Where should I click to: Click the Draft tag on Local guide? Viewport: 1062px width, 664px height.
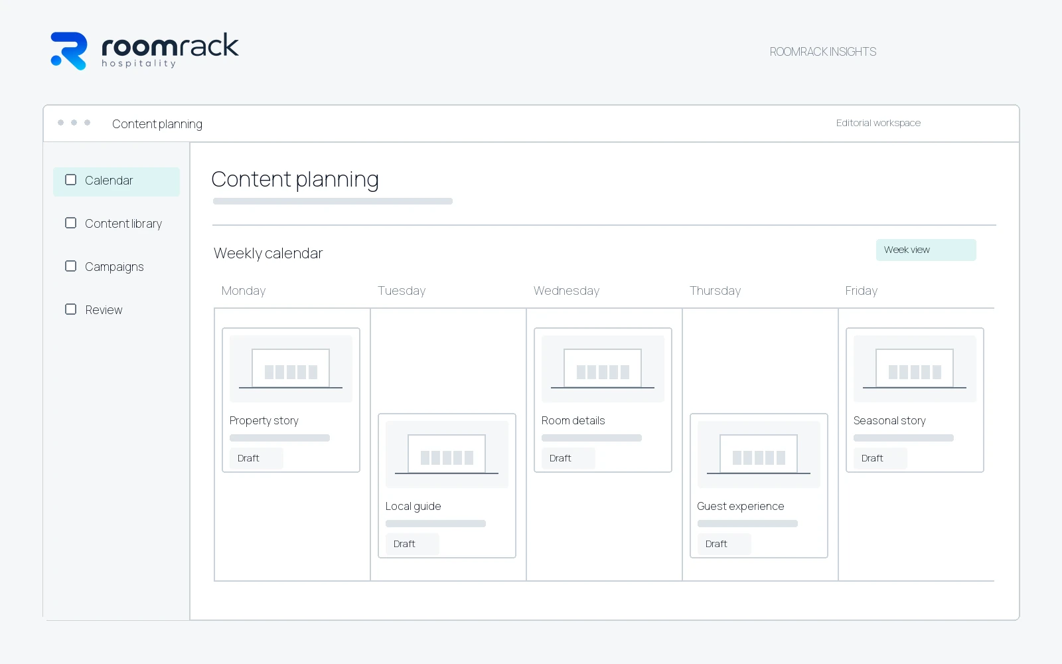pyautogui.click(x=412, y=544)
